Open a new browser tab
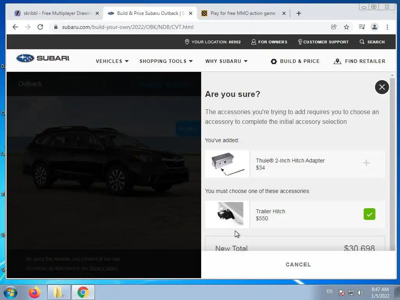 299,13
